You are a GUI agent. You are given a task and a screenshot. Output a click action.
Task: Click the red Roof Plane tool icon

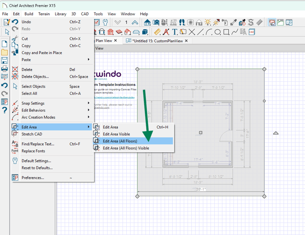click(119, 32)
